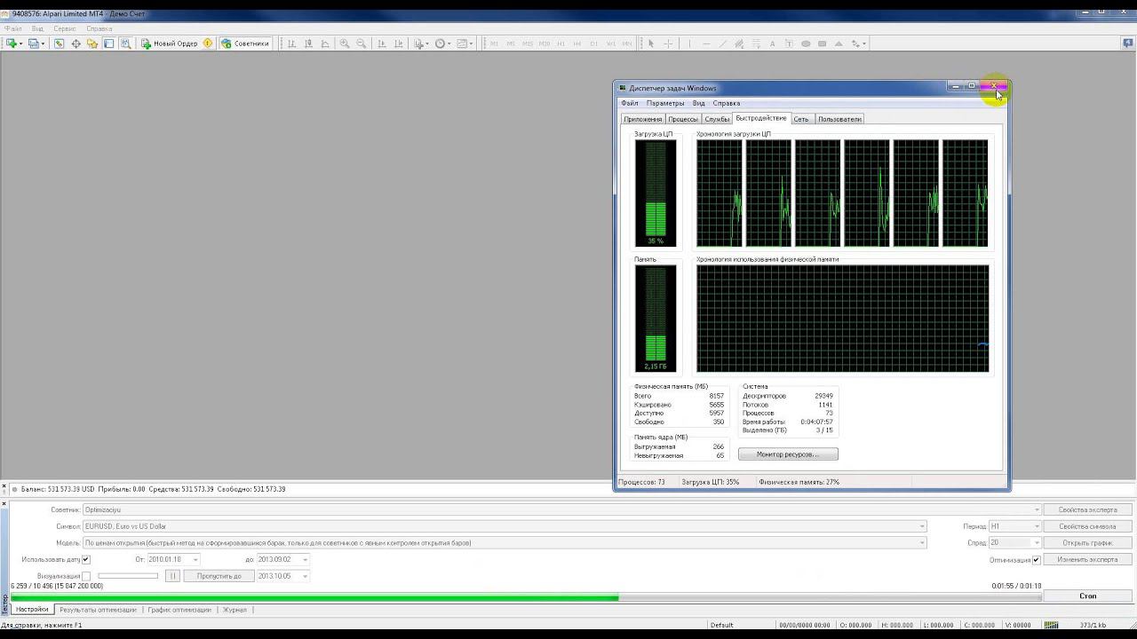The image size is (1137, 639).
Task: Expand the Спред dropdown
Action: click(1036, 543)
